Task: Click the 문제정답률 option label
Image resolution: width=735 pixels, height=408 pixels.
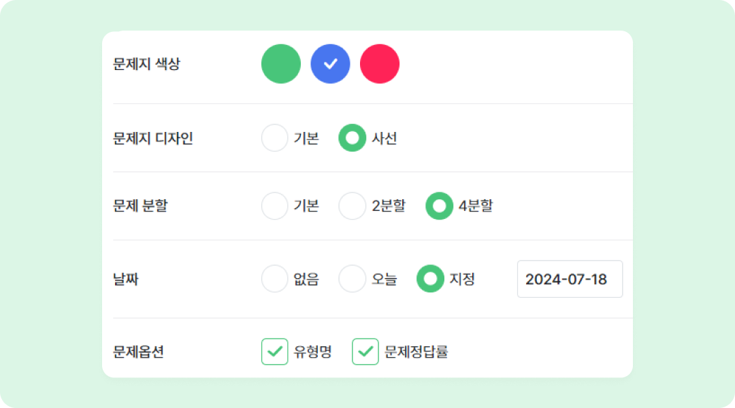Action: tap(416, 352)
